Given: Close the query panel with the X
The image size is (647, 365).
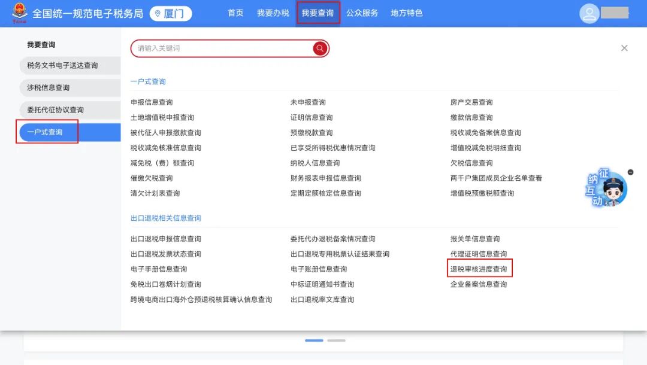Looking at the screenshot, I should point(625,48).
